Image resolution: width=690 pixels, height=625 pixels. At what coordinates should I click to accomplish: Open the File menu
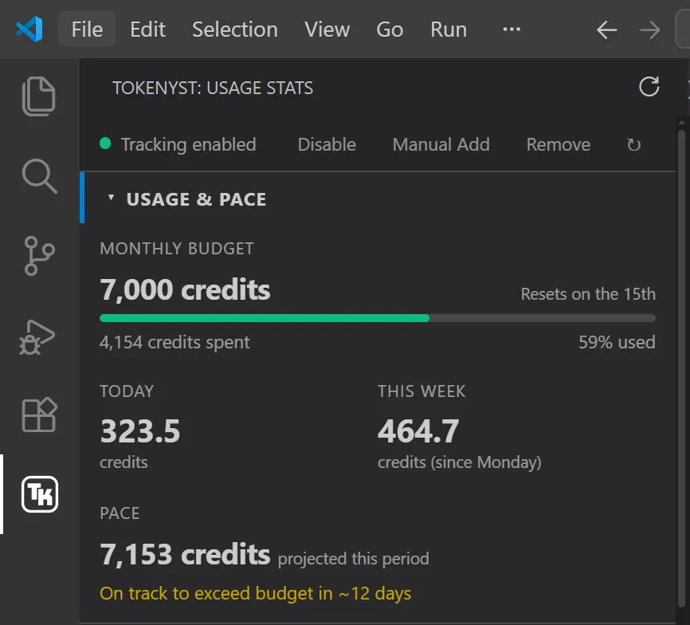[87, 29]
